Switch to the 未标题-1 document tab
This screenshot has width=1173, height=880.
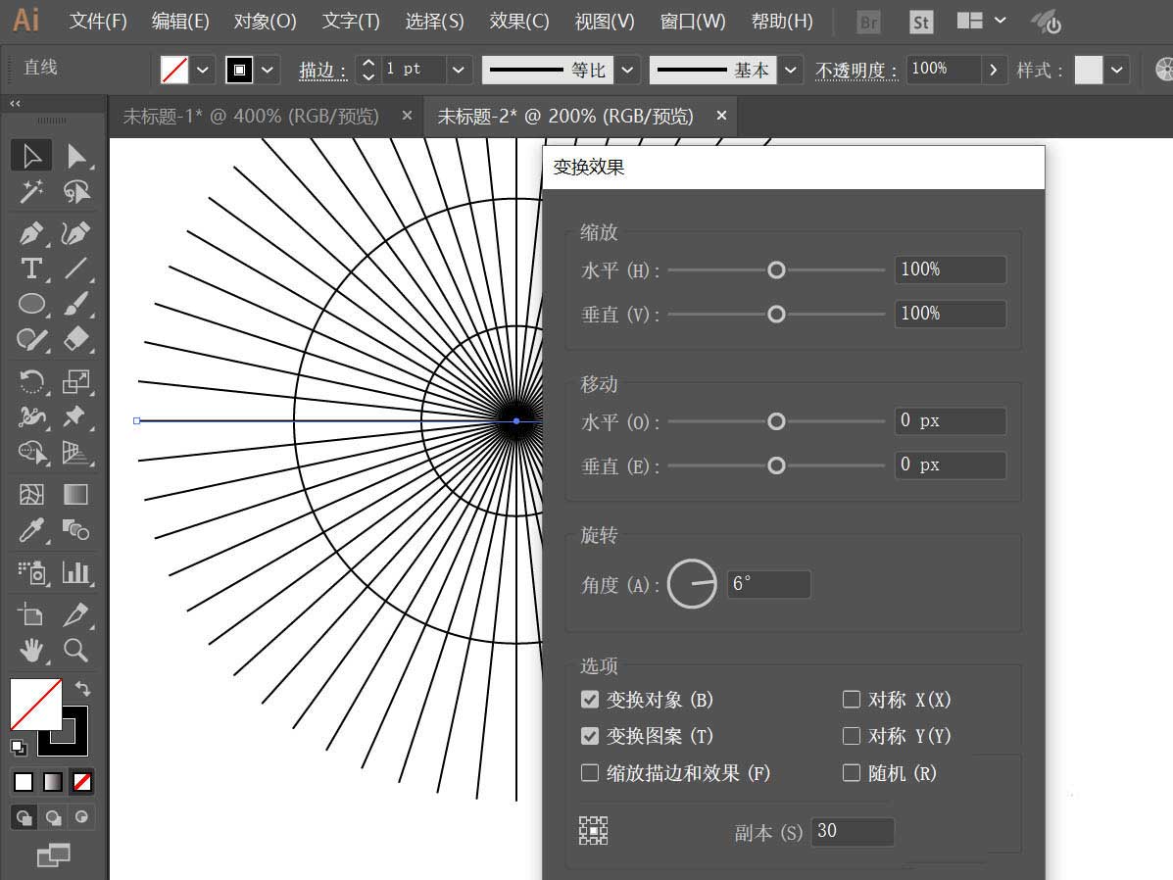pos(250,117)
